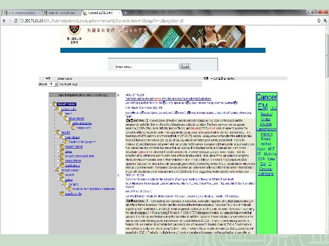
Task: Click 'Medical' tag in green cloud
Action: point(266,114)
